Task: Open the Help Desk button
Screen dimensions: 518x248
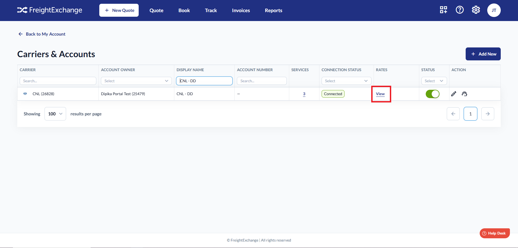Action: click(495, 233)
